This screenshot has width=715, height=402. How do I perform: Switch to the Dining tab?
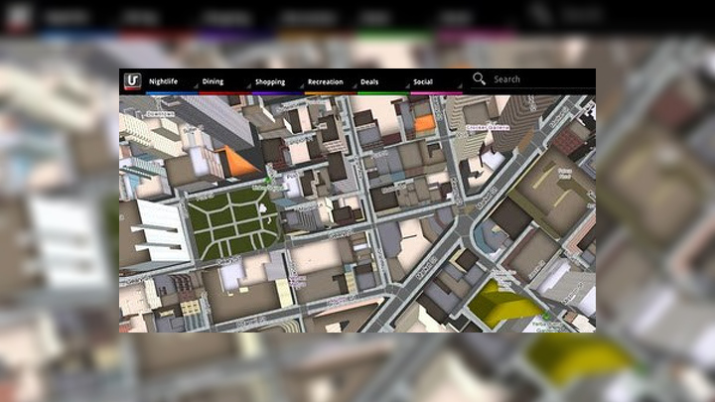214,81
